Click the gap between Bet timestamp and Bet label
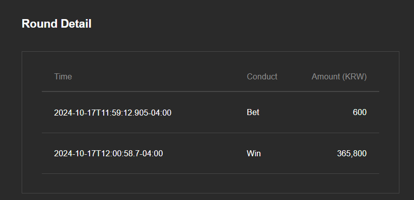Image resolution: width=414 pixels, height=200 pixels. point(209,113)
